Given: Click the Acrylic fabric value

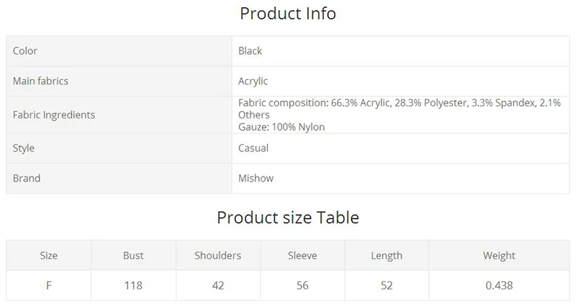Looking at the screenshot, I should click(253, 81).
